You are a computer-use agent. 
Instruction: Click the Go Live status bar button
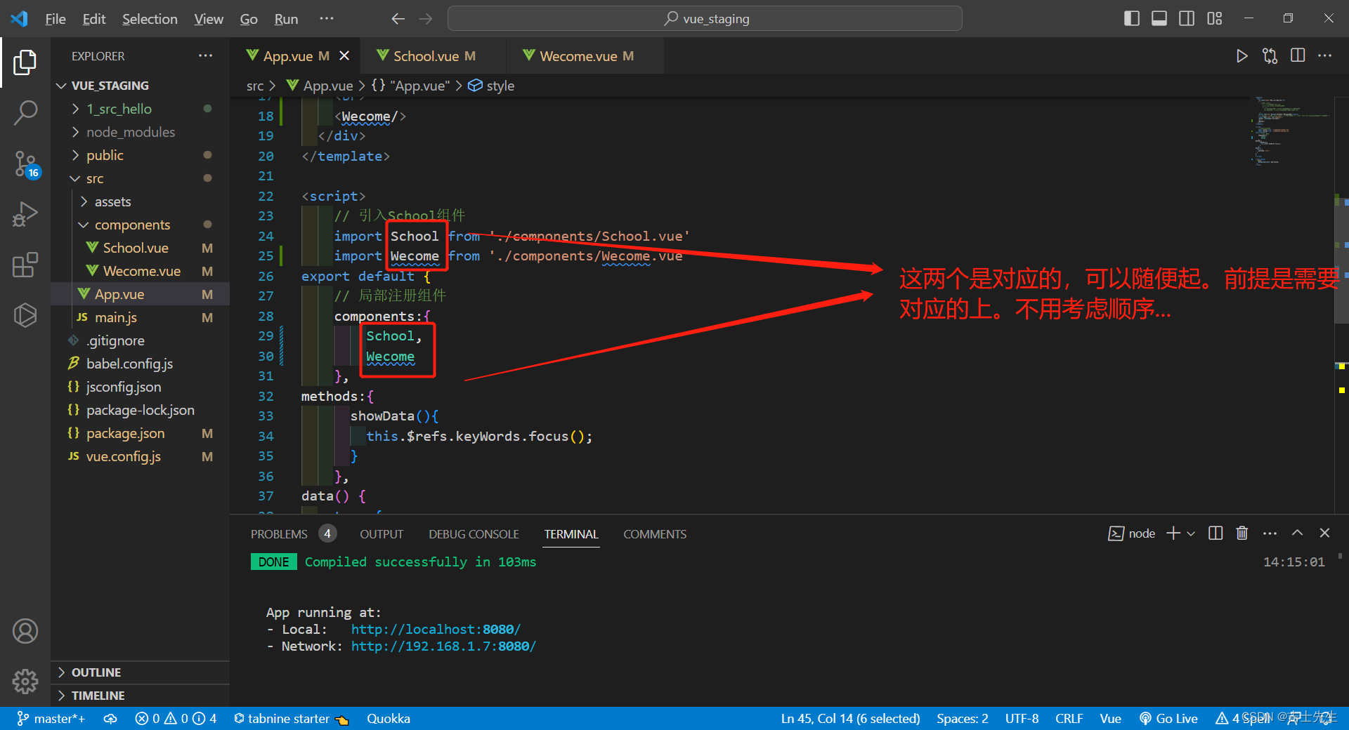pyautogui.click(x=1168, y=718)
